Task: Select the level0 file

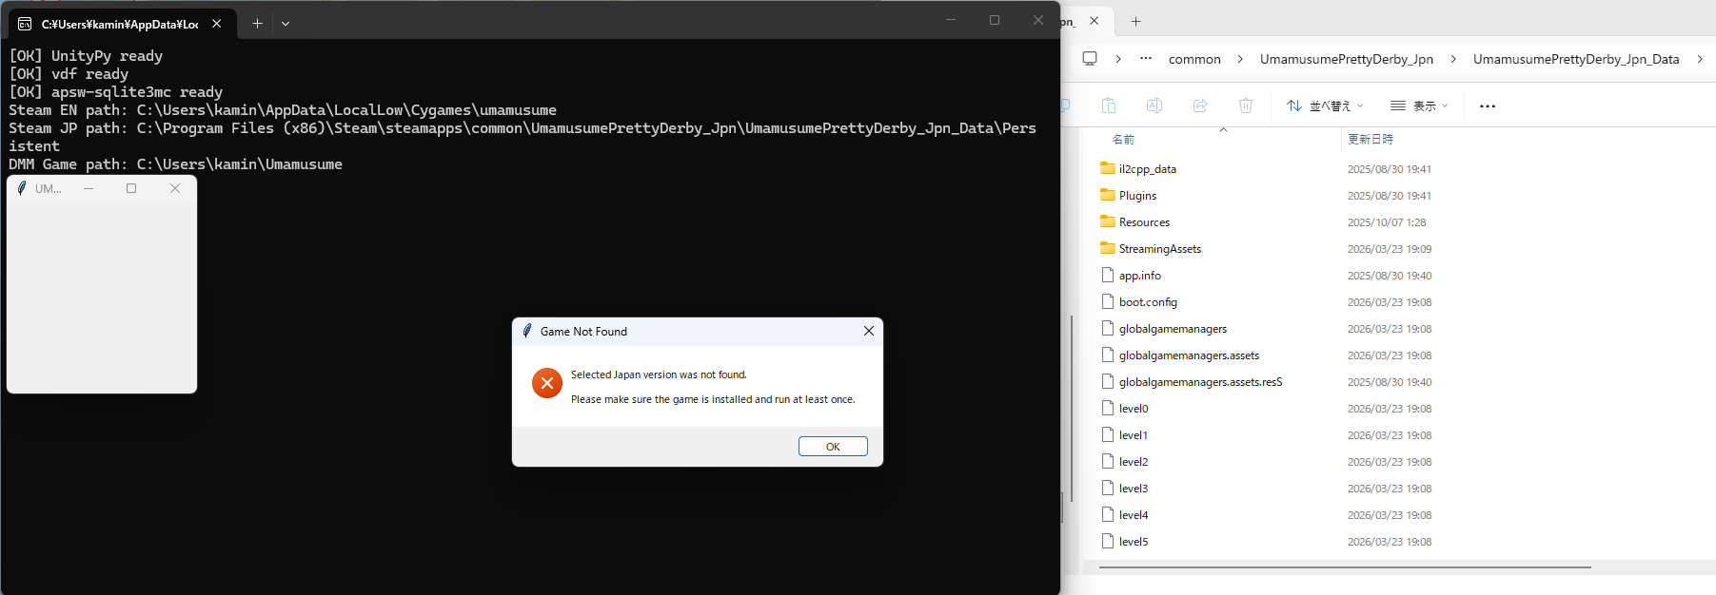Action: click(1134, 409)
